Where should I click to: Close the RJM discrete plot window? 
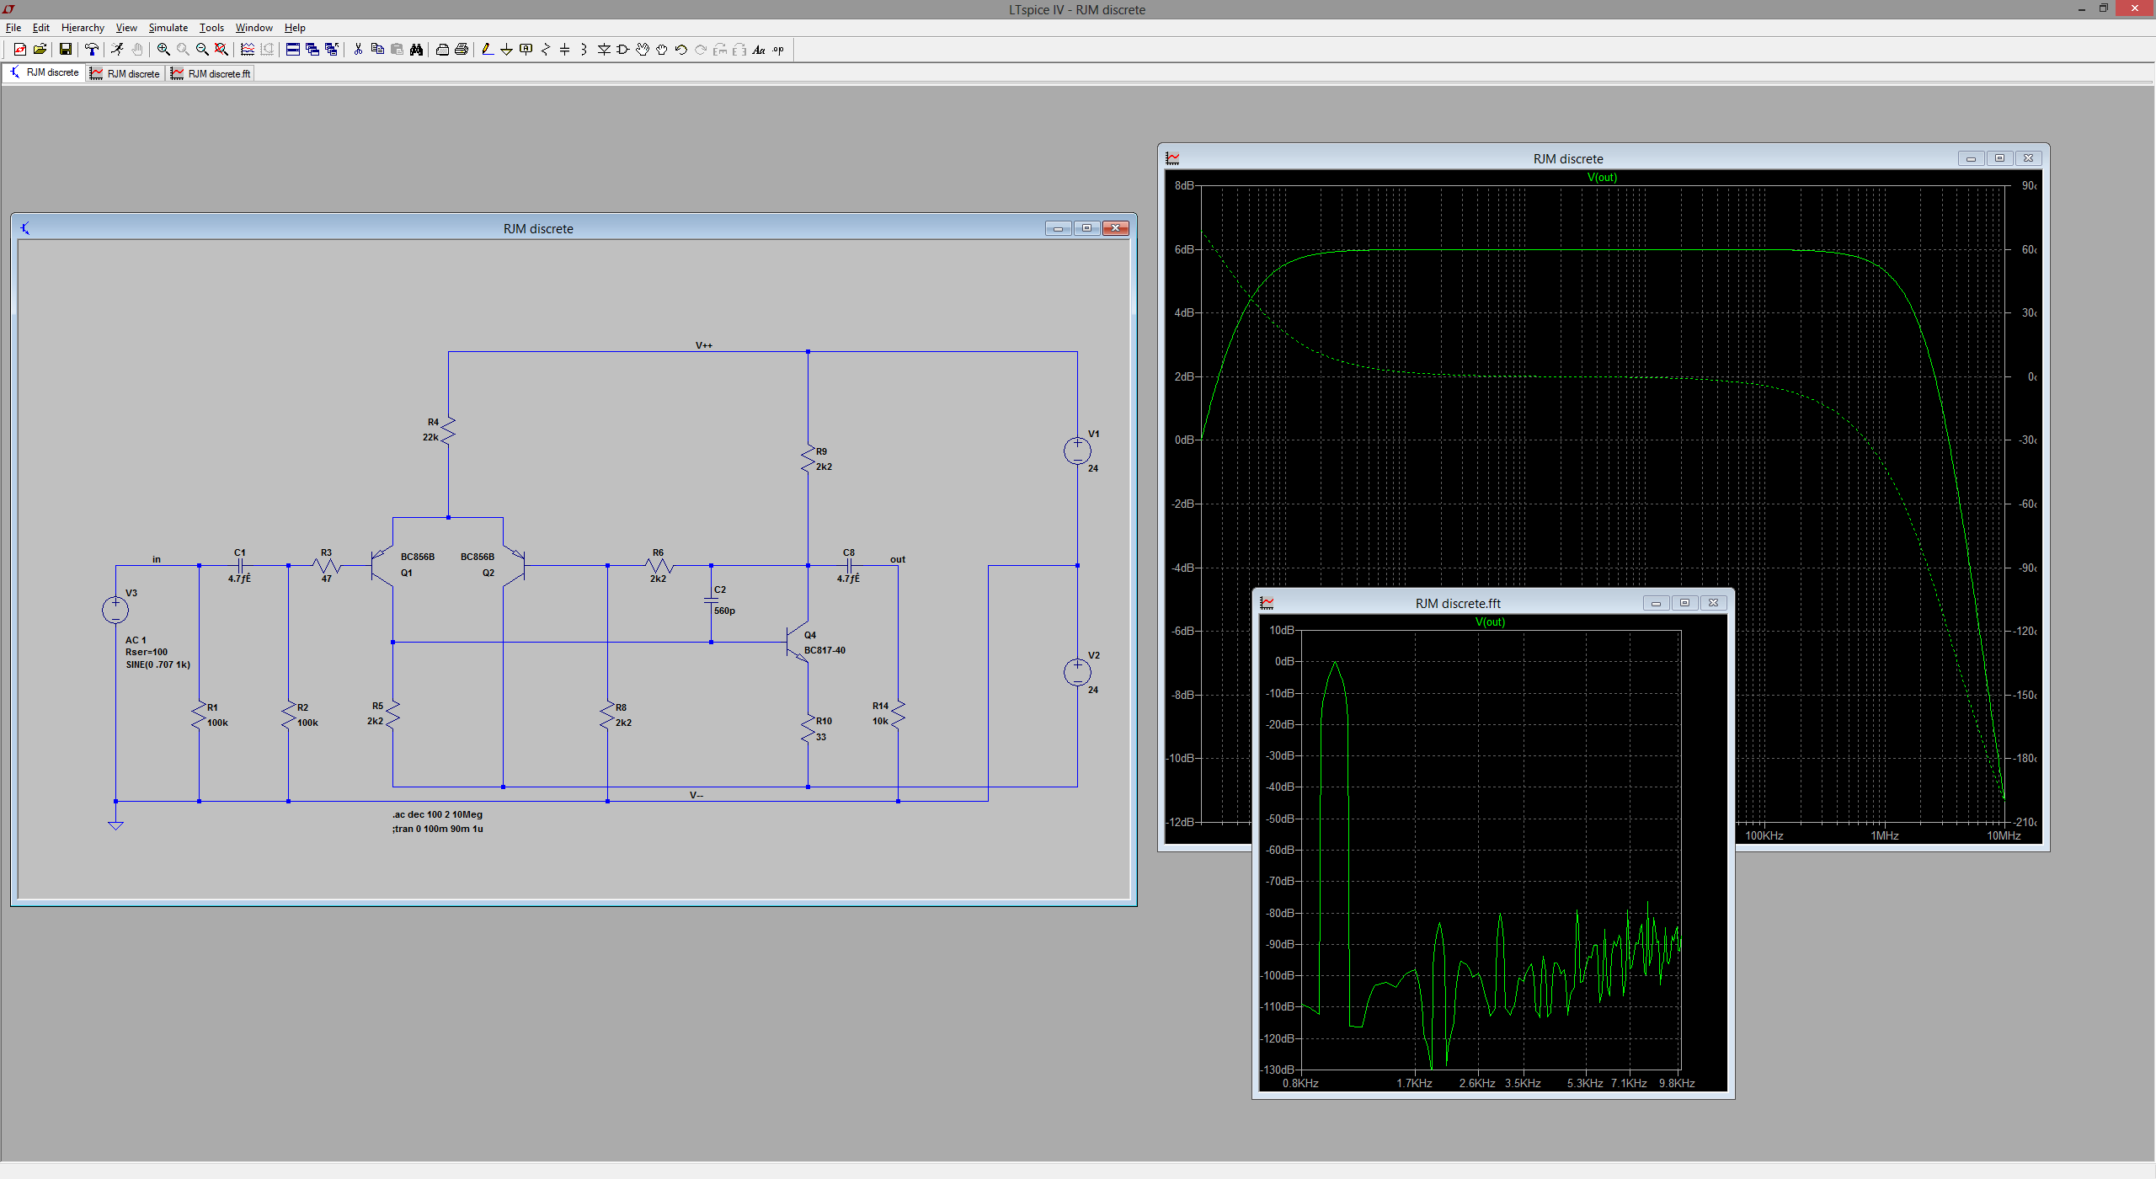coord(2028,158)
